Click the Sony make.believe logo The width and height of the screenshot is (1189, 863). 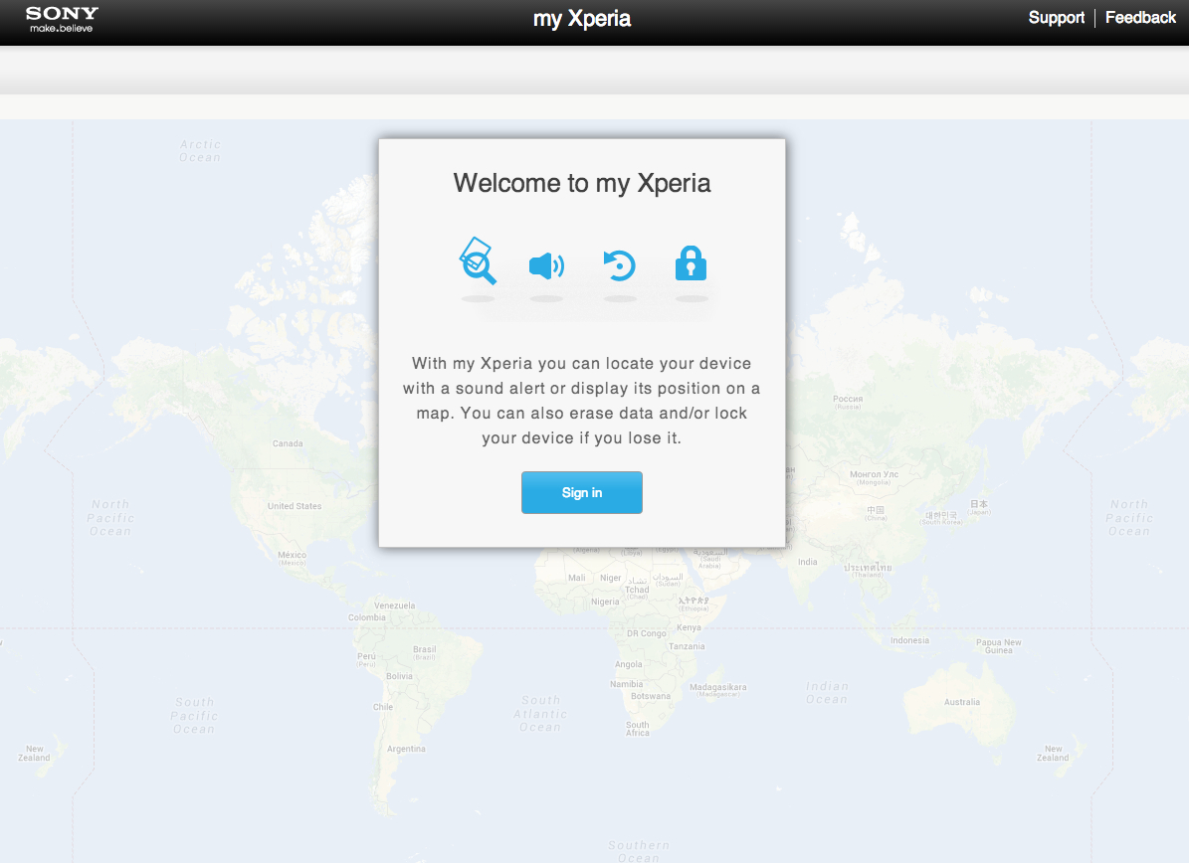pos(62,19)
